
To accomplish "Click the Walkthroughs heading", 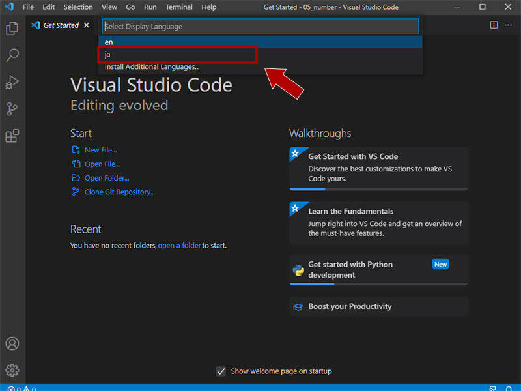I will point(320,134).
